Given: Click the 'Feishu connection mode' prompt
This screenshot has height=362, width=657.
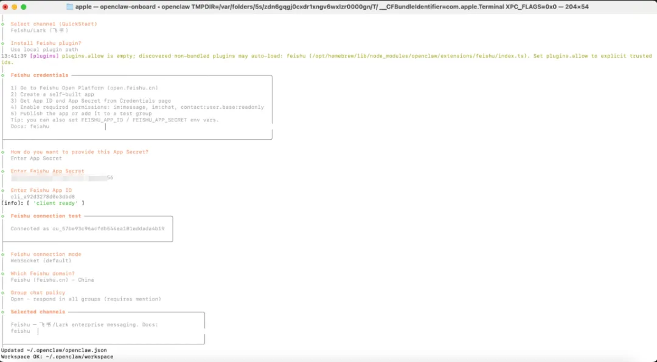Looking at the screenshot, I should click(x=46, y=254).
